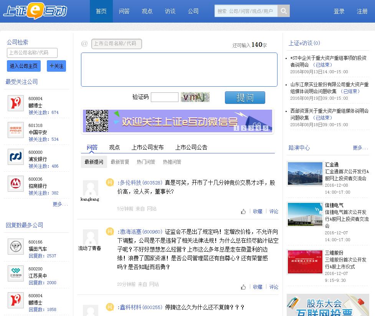Open :渤海活塞(600960) stock link

(140, 232)
